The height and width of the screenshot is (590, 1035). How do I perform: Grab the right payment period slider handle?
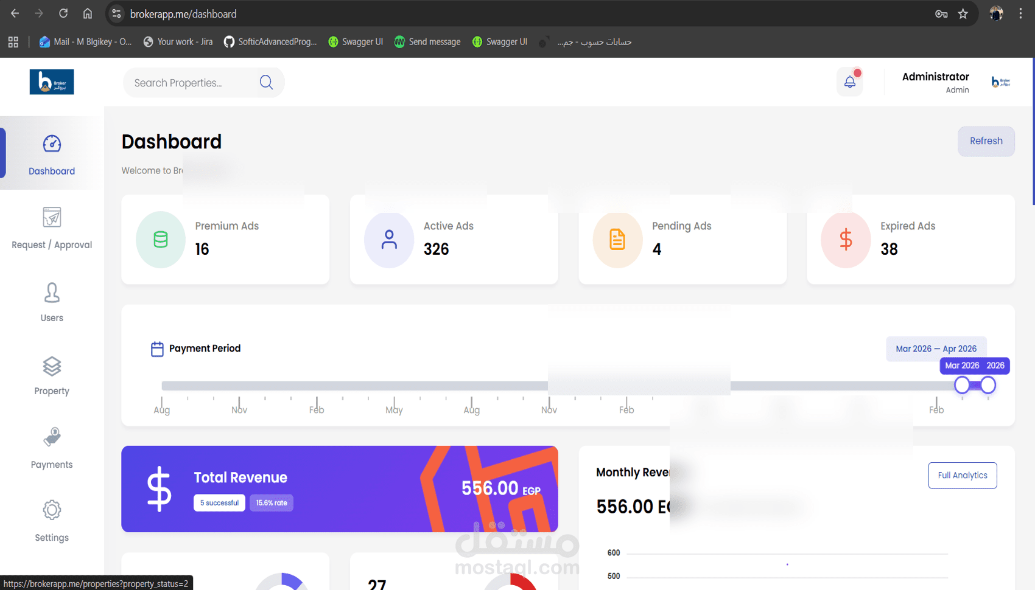(x=988, y=385)
